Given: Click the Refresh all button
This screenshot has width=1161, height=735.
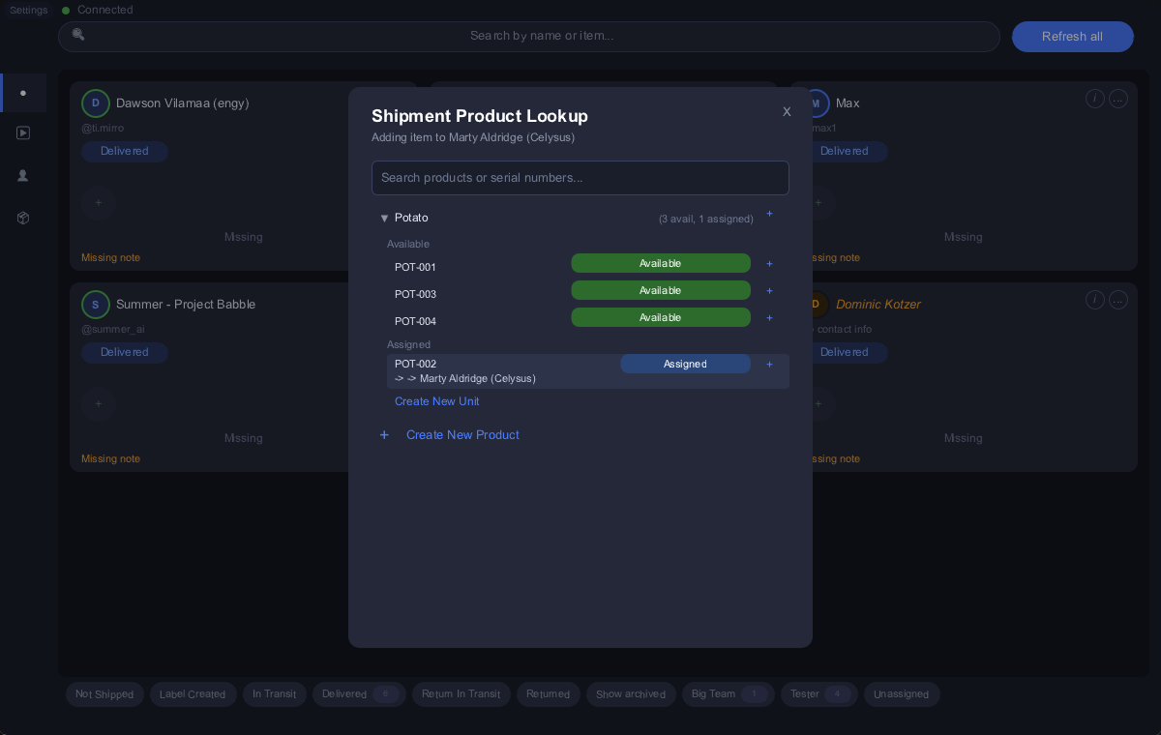Looking at the screenshot, I should 1072,37.
